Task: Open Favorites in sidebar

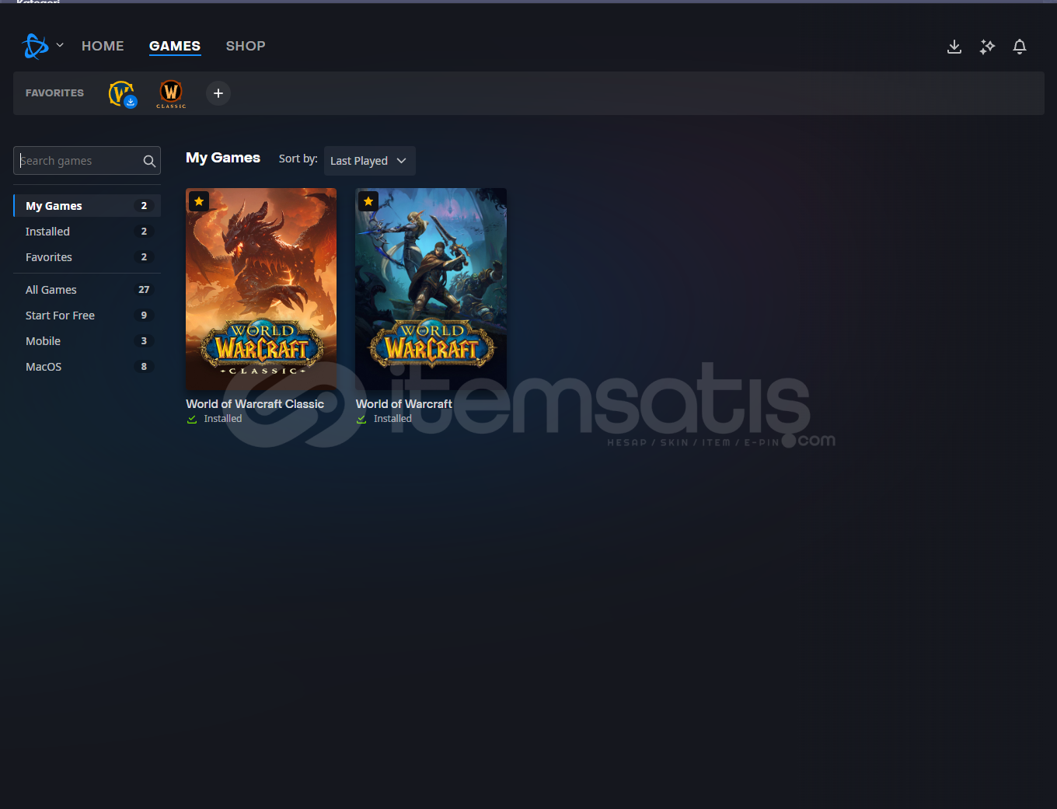Action: [87, 257]
